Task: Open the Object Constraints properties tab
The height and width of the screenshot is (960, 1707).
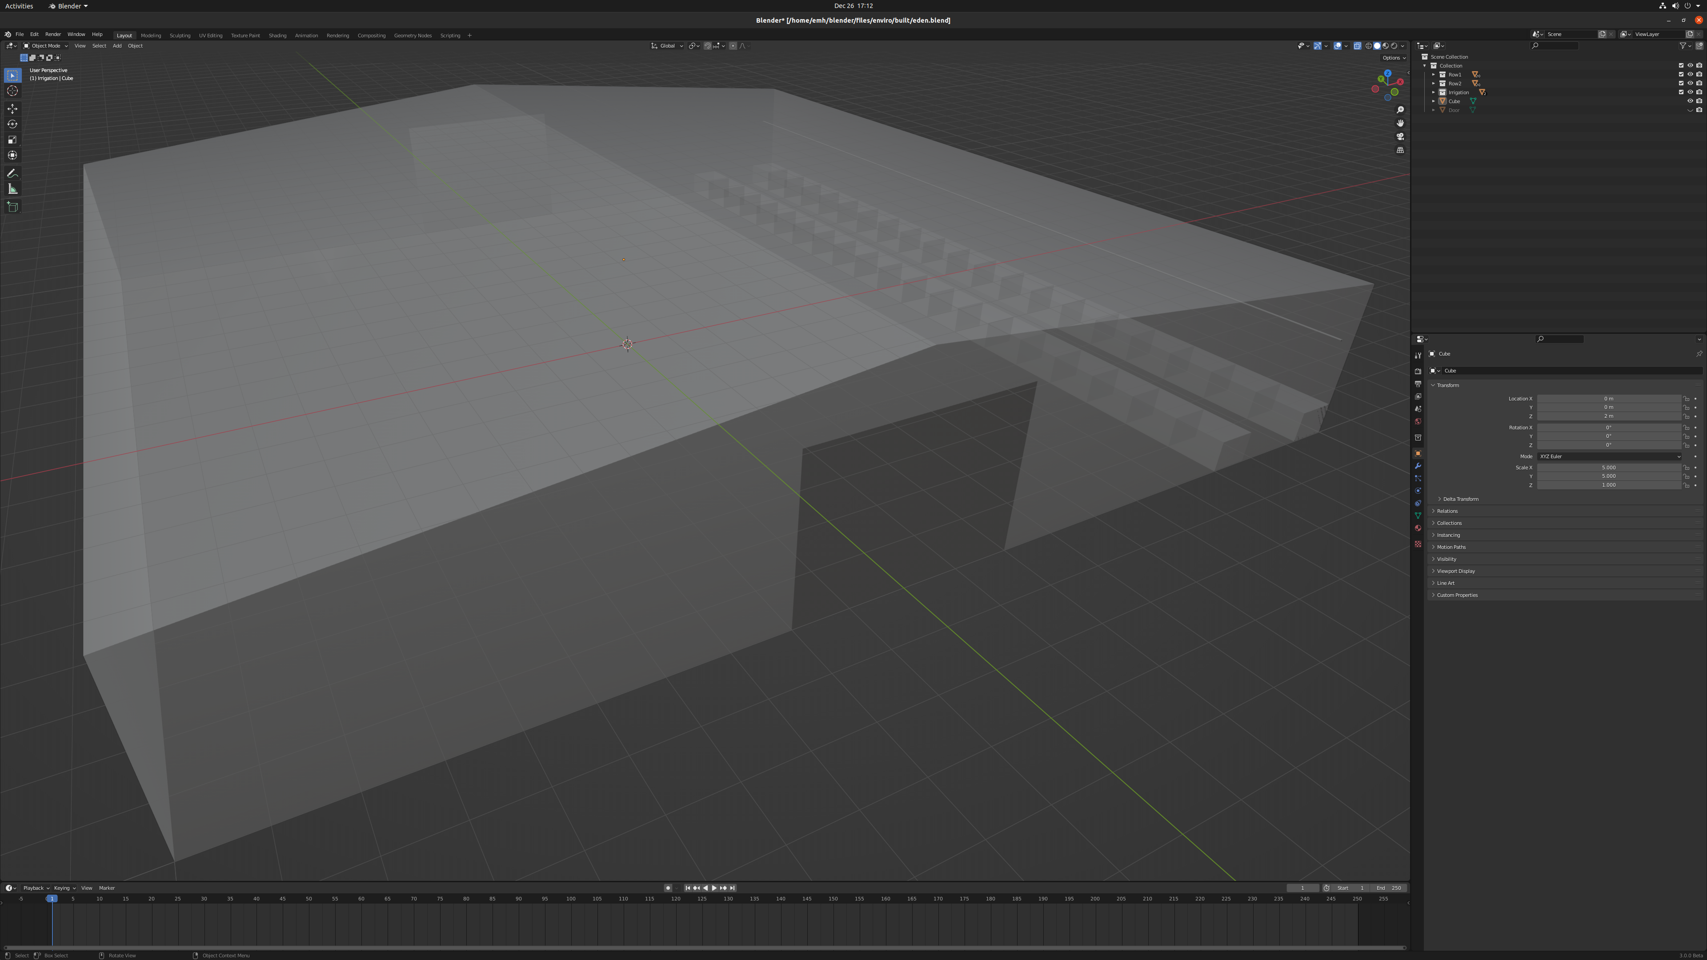Action: click(x=1418, y=504)
